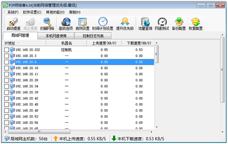
Task: Click host list scroll down arrow
Action: click(x=157, y=127)
